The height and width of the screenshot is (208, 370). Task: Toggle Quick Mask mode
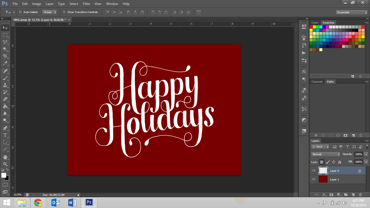(5, 185)
